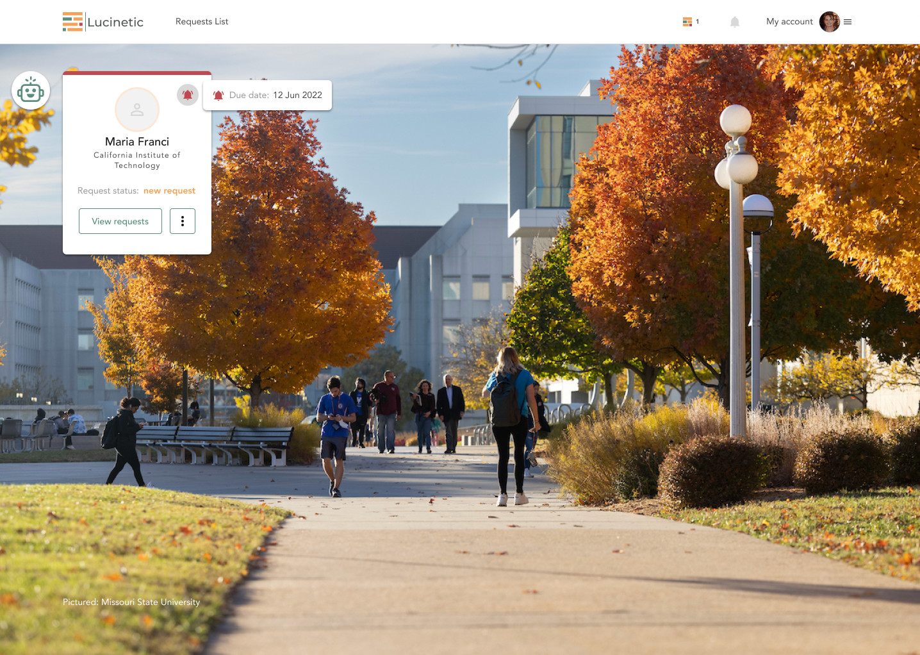Image resolution: width=920 pixels, height=655 pixels.
Task: Select the Maria Franci name
Action: [137, 142]
